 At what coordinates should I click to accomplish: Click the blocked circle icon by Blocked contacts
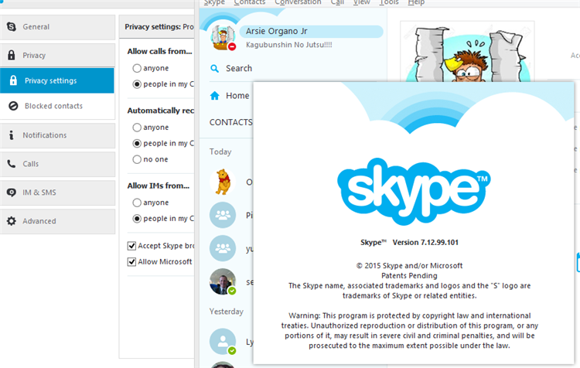(x=13, y=106)
